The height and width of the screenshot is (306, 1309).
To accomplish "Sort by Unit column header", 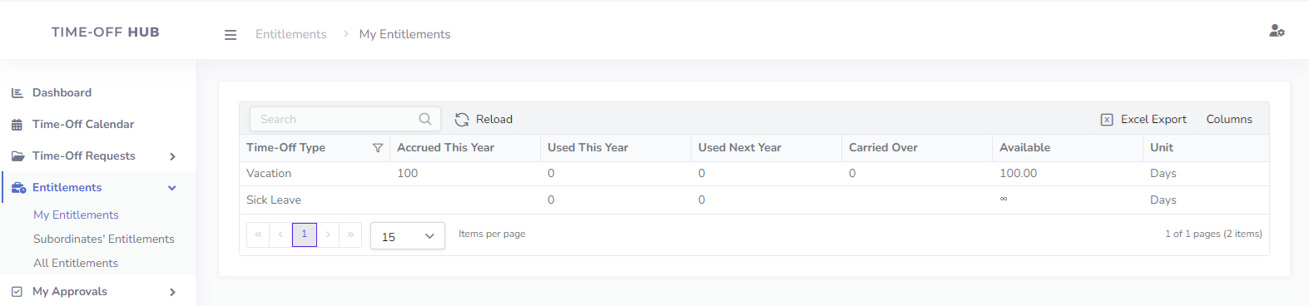I will (1162, 148).
